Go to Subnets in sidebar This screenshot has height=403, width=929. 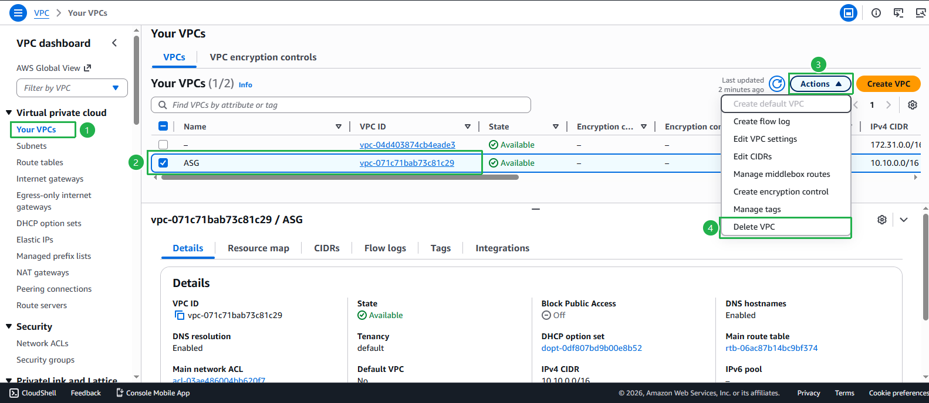tap(32, 146)
